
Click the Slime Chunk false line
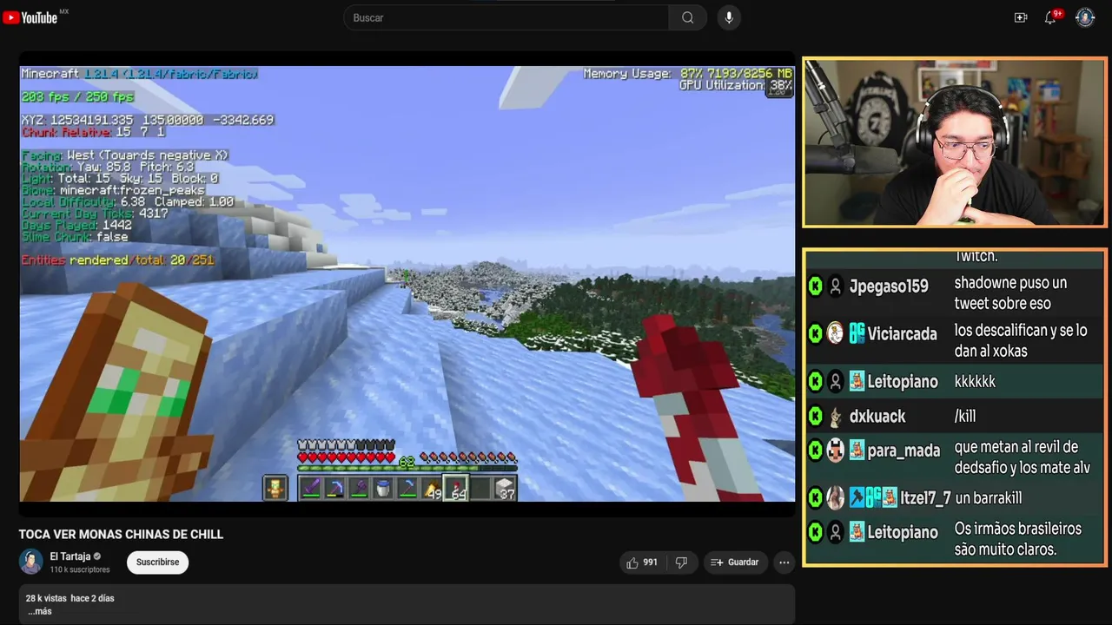(x=75, y=236)
